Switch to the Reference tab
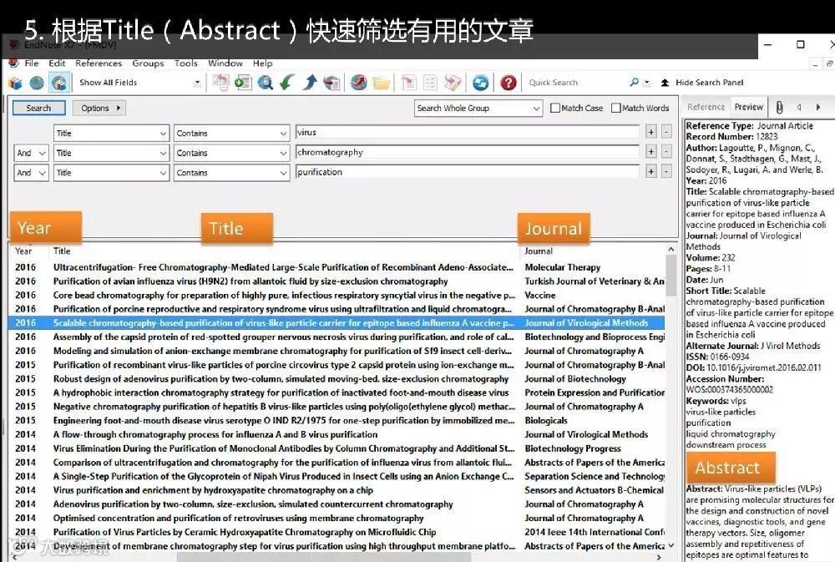Image resolution: width=835 pixels, height=562 pixels. (x=706, y=107)
